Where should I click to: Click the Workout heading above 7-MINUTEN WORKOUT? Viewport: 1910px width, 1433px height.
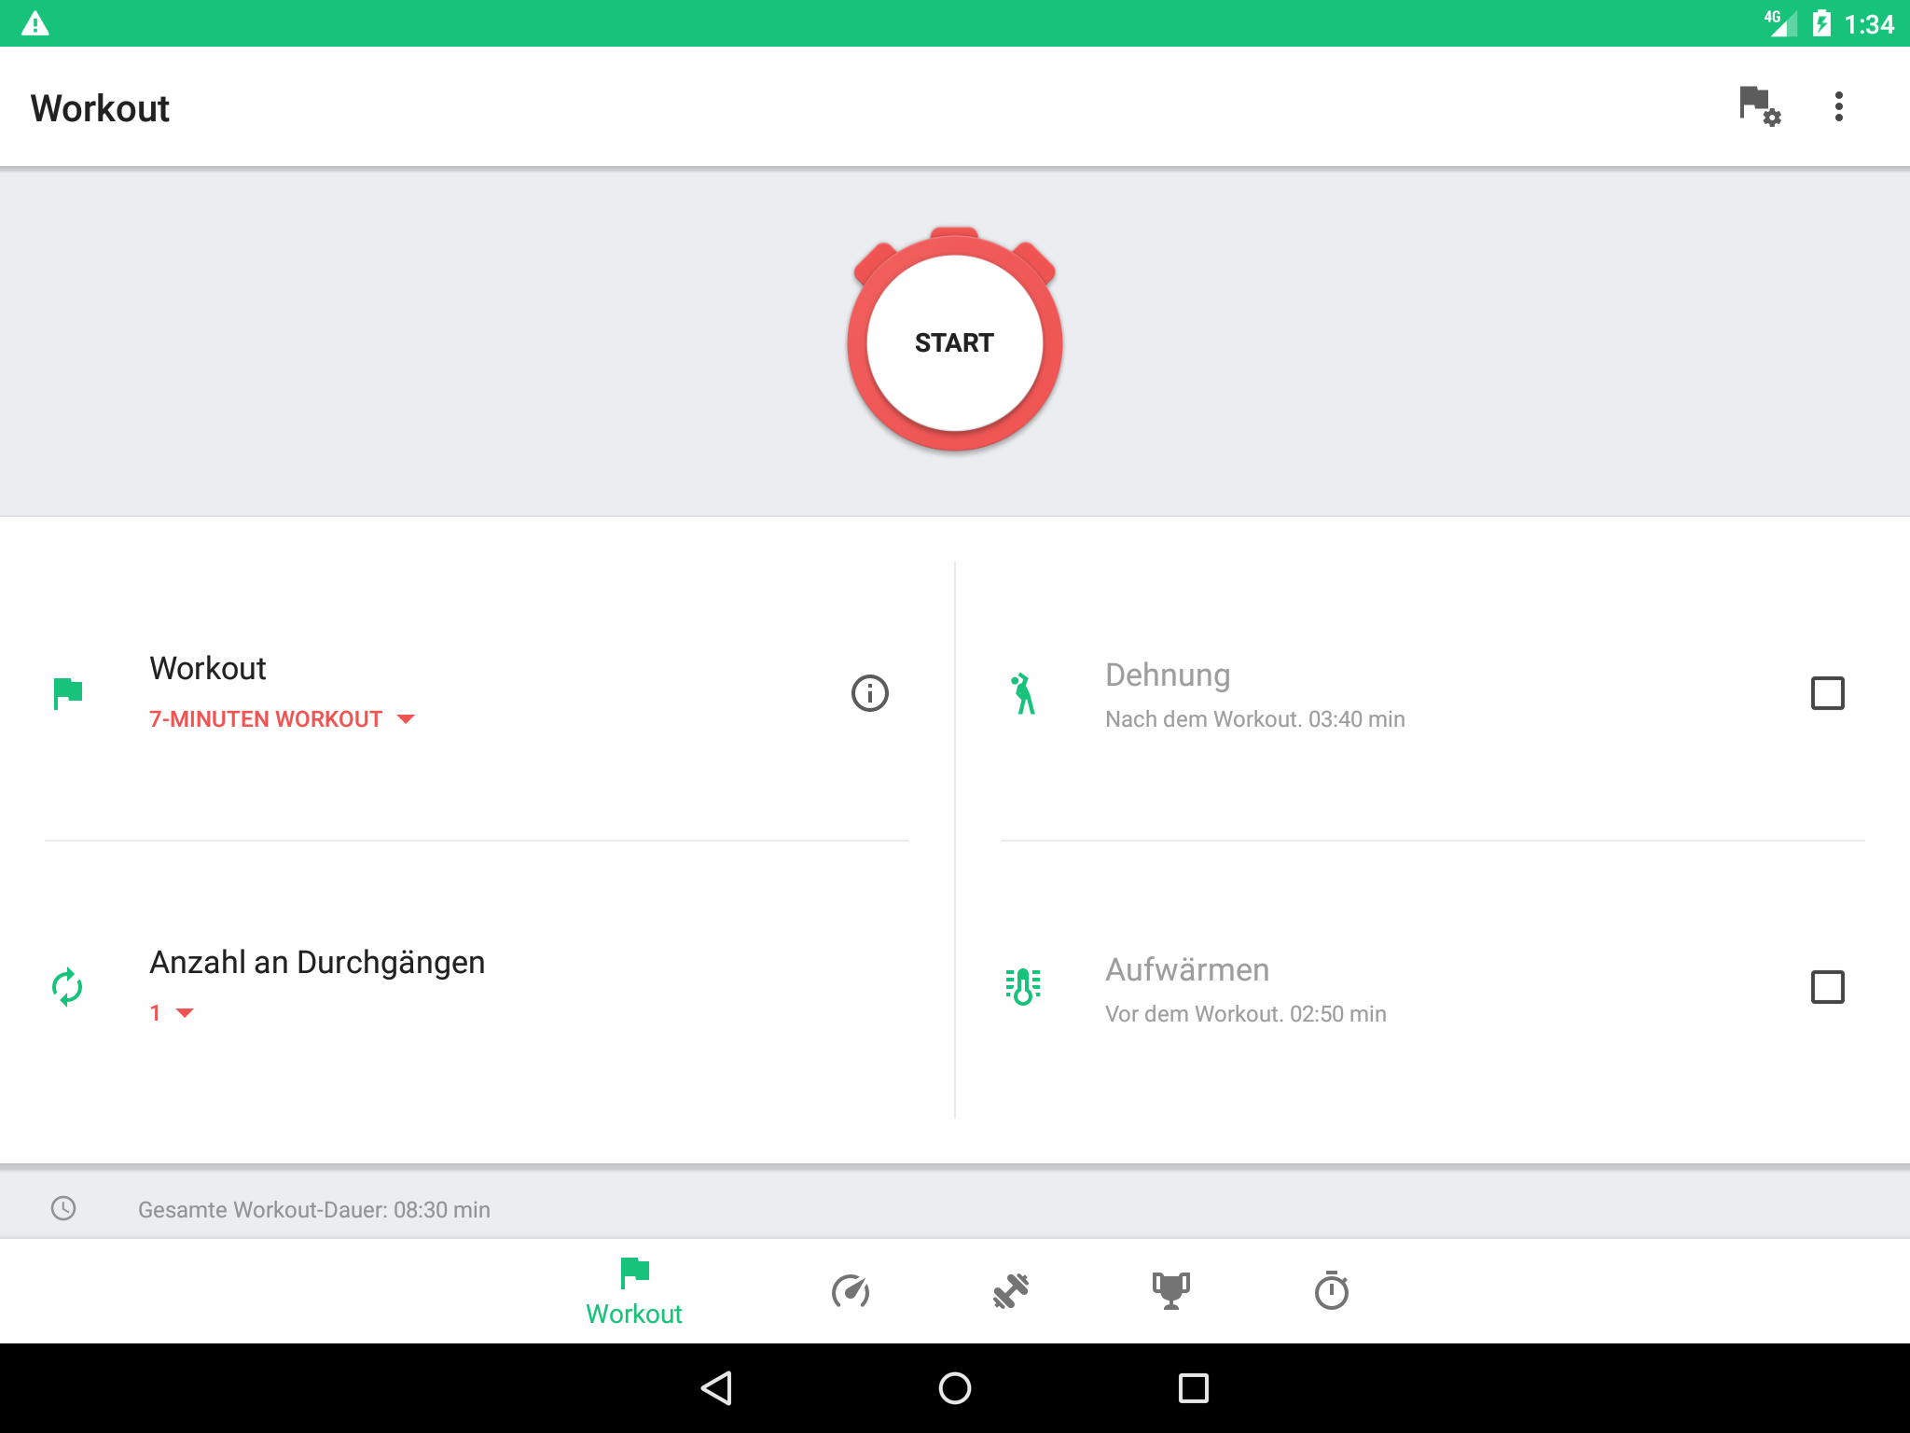208,668
